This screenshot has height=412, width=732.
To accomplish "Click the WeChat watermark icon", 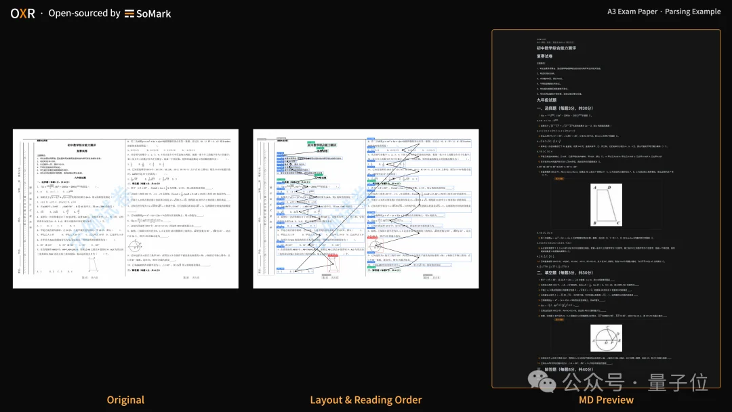I will point(542,382).
